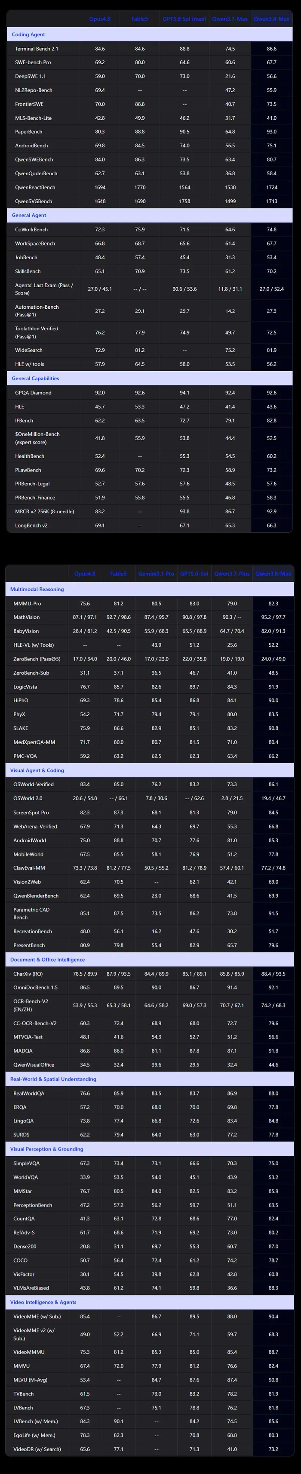Select the OSWorld-Verified row label
This screenshot has height=1474, width=301.
coord(34,785)
